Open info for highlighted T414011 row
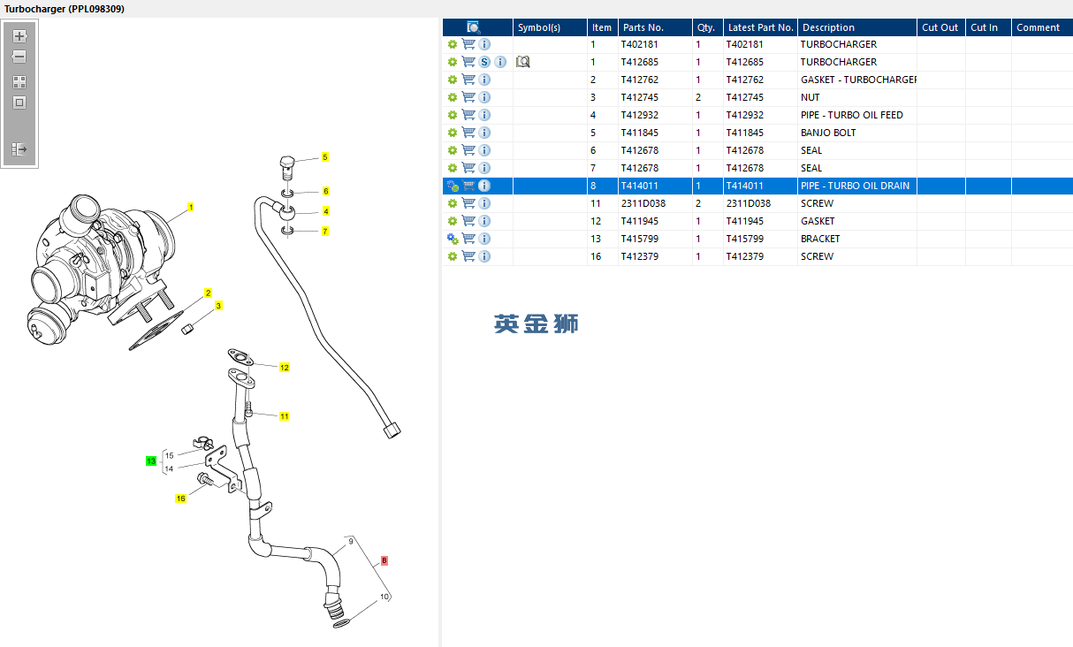The width and height of the screenshot is (1073, 647). (x=484, y=186)
